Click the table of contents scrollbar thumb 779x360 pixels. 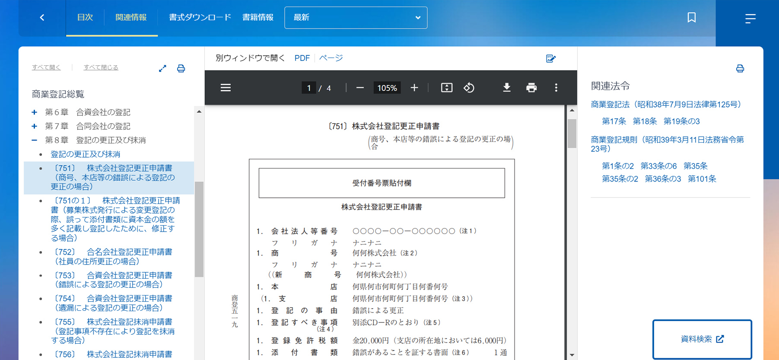199,229
